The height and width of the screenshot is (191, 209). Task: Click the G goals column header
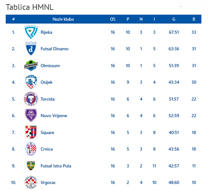point(174,19)
